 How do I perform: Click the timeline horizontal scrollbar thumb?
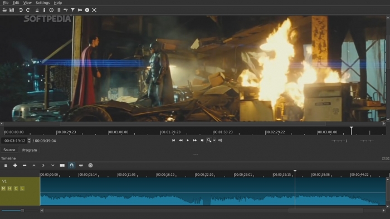coord(325,211)
